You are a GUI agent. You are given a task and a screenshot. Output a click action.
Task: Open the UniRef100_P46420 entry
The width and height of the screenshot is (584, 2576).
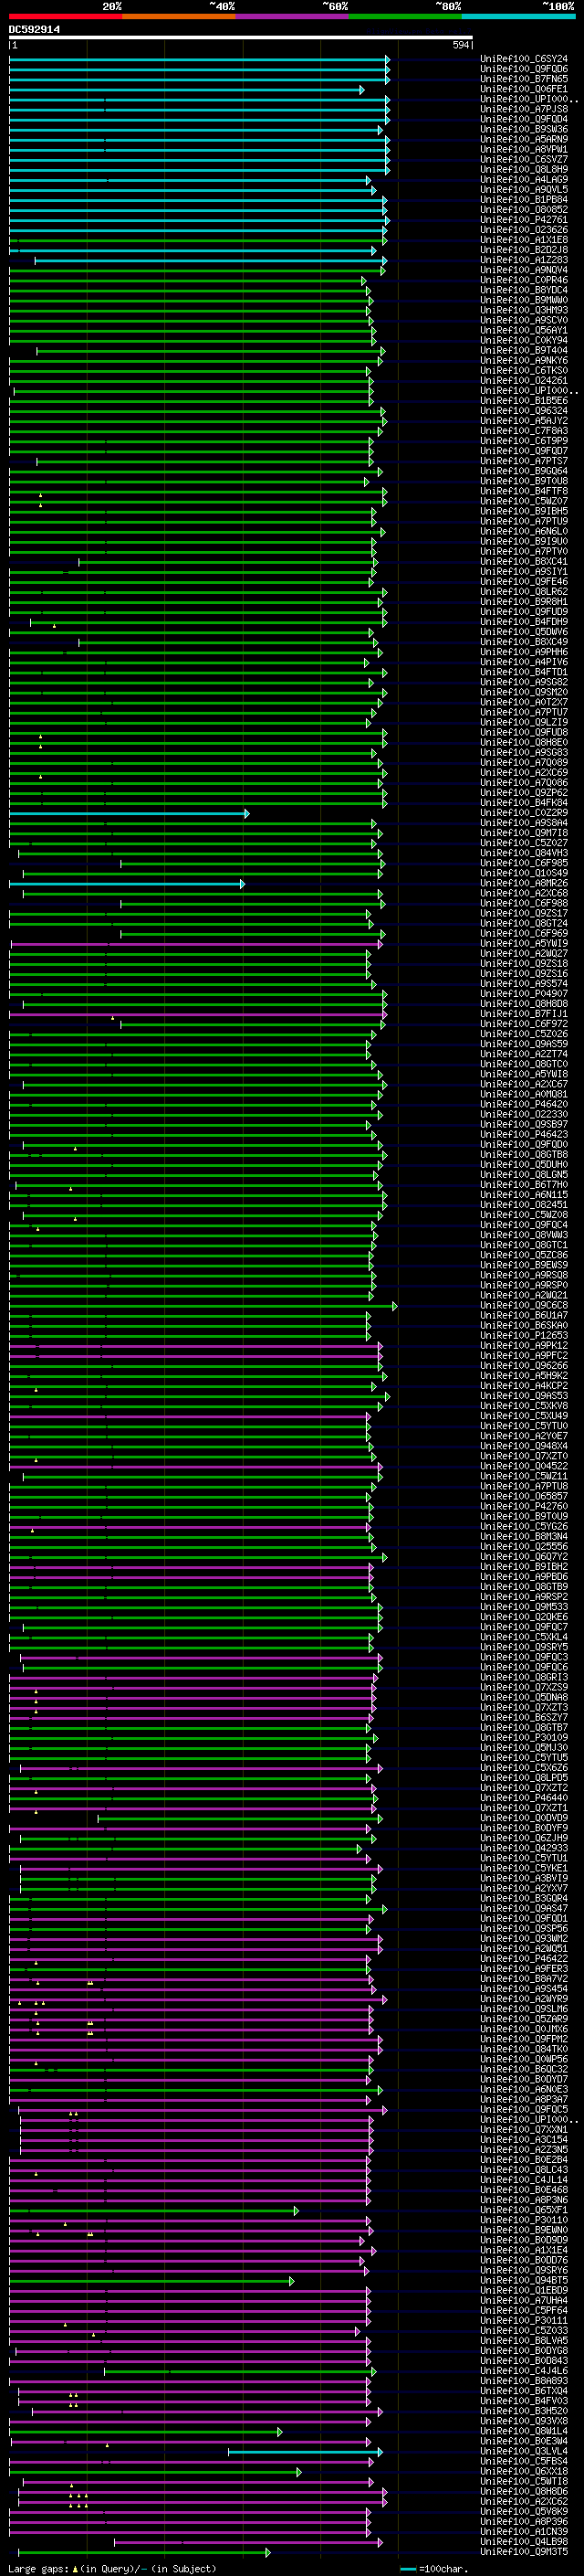pyautogui.click(x=524, y=1105)
